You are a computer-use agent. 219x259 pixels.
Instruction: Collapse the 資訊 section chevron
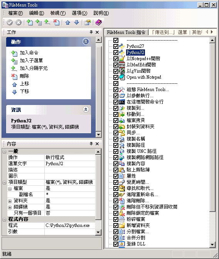pyautogui.click(x=86, y=109)
